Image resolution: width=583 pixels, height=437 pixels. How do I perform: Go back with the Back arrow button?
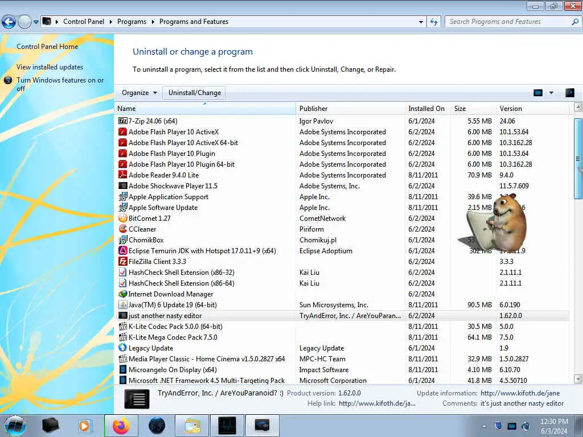click(x=9, y=22)
